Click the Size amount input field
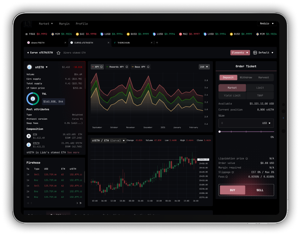The image size is (299, 235). pos(246,123)
